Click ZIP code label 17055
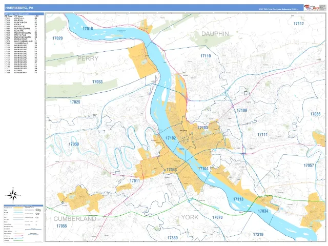This screenshot has height=246, width=328. pyautogui.click(x=61, y=226)
